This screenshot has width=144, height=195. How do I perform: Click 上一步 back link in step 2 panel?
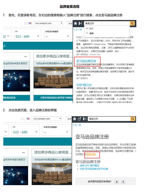[x=77, y=125]
